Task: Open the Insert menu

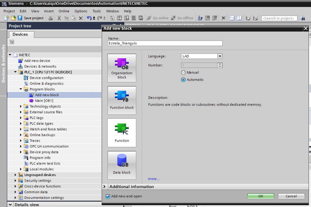Action: [x=49, y=11]
